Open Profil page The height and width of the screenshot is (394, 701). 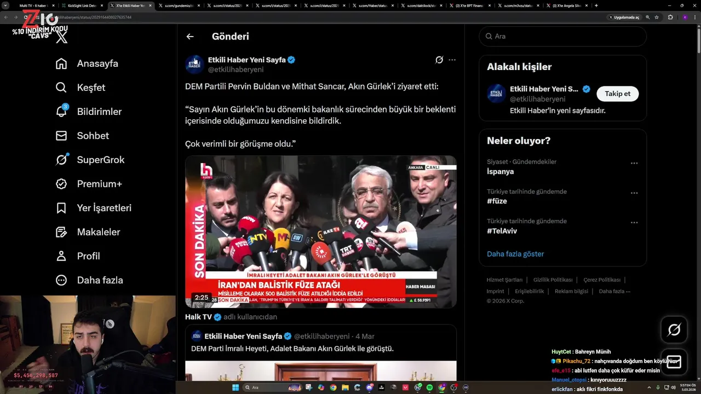(x=78, y=256)
